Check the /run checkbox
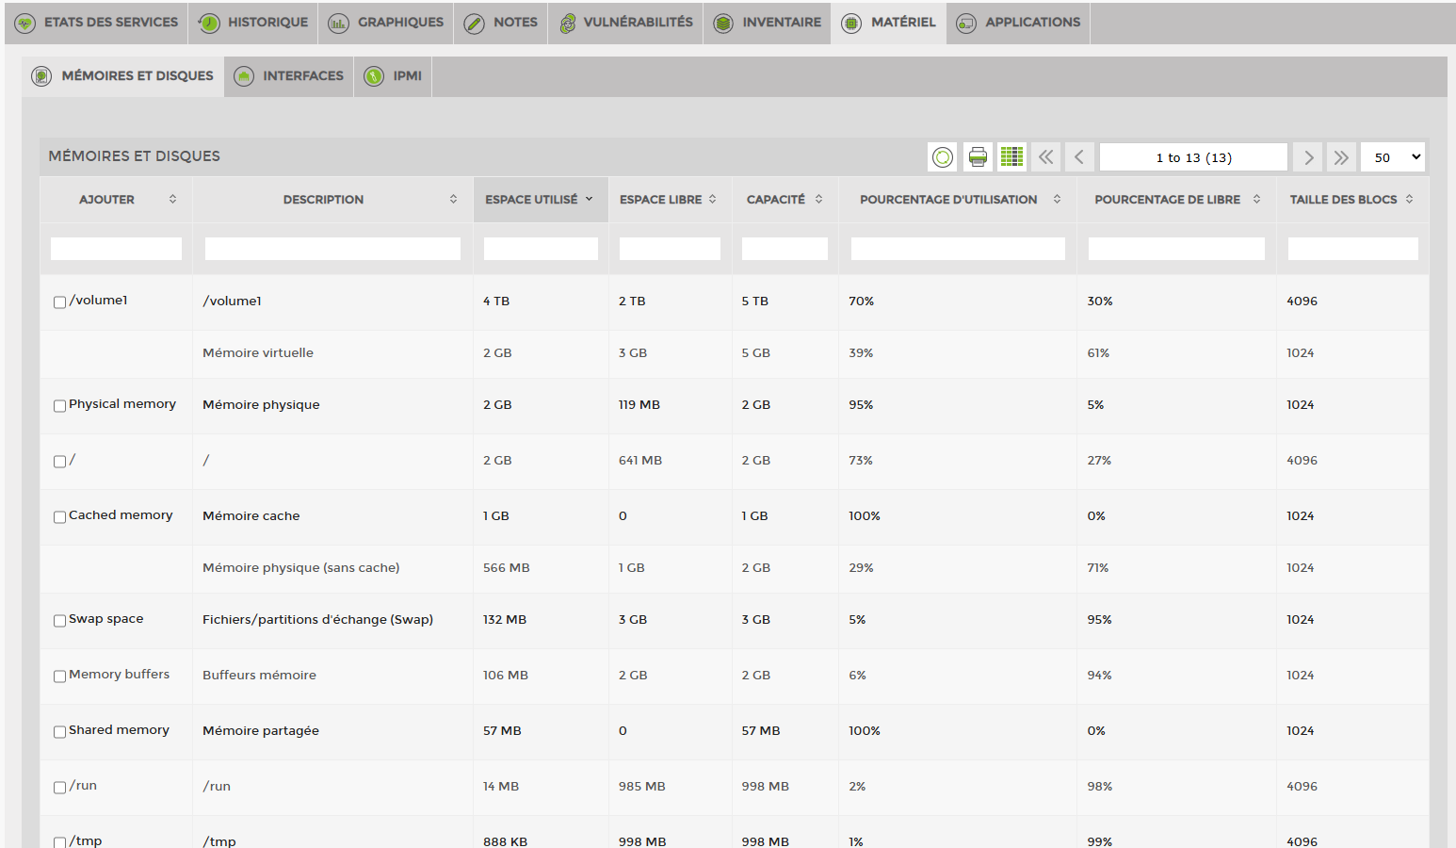The height and width of the screenshot is (848, 1456). [59, 788]
